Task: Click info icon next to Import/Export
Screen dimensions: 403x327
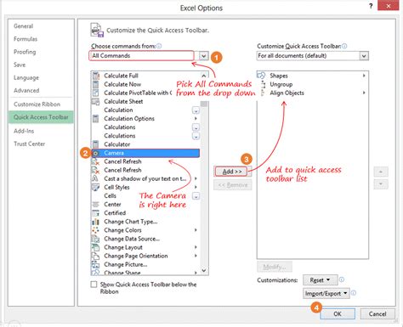Action: 354,293
